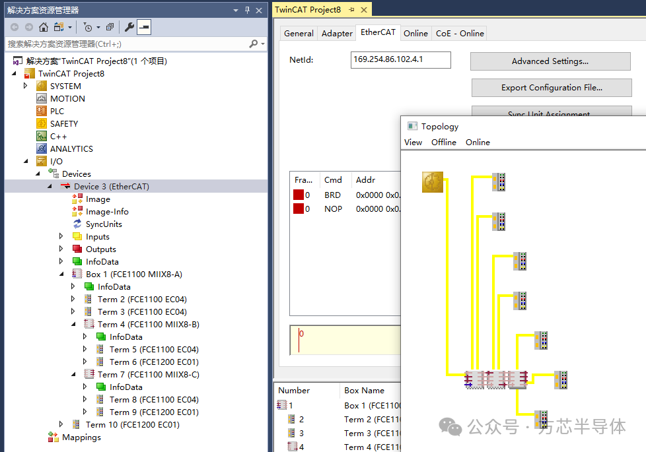Toggle the Preview Selected Items button
This screenshot has height=452, width=646.
click(x=144, y=27)
